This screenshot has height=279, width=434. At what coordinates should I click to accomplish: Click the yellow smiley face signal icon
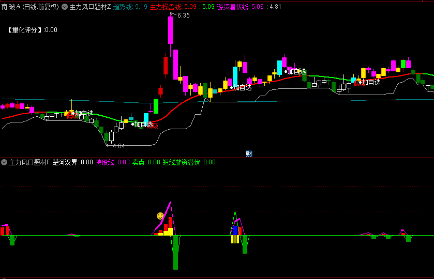pos(160,215)
